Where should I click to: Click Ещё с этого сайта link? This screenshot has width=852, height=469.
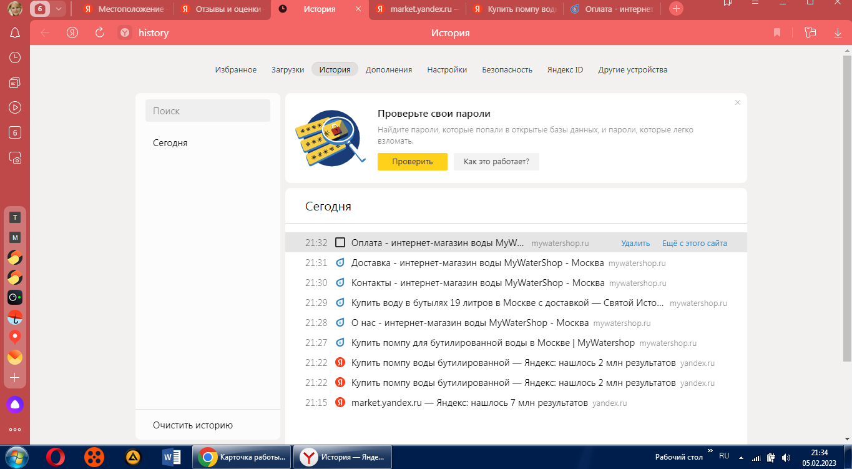695,243
